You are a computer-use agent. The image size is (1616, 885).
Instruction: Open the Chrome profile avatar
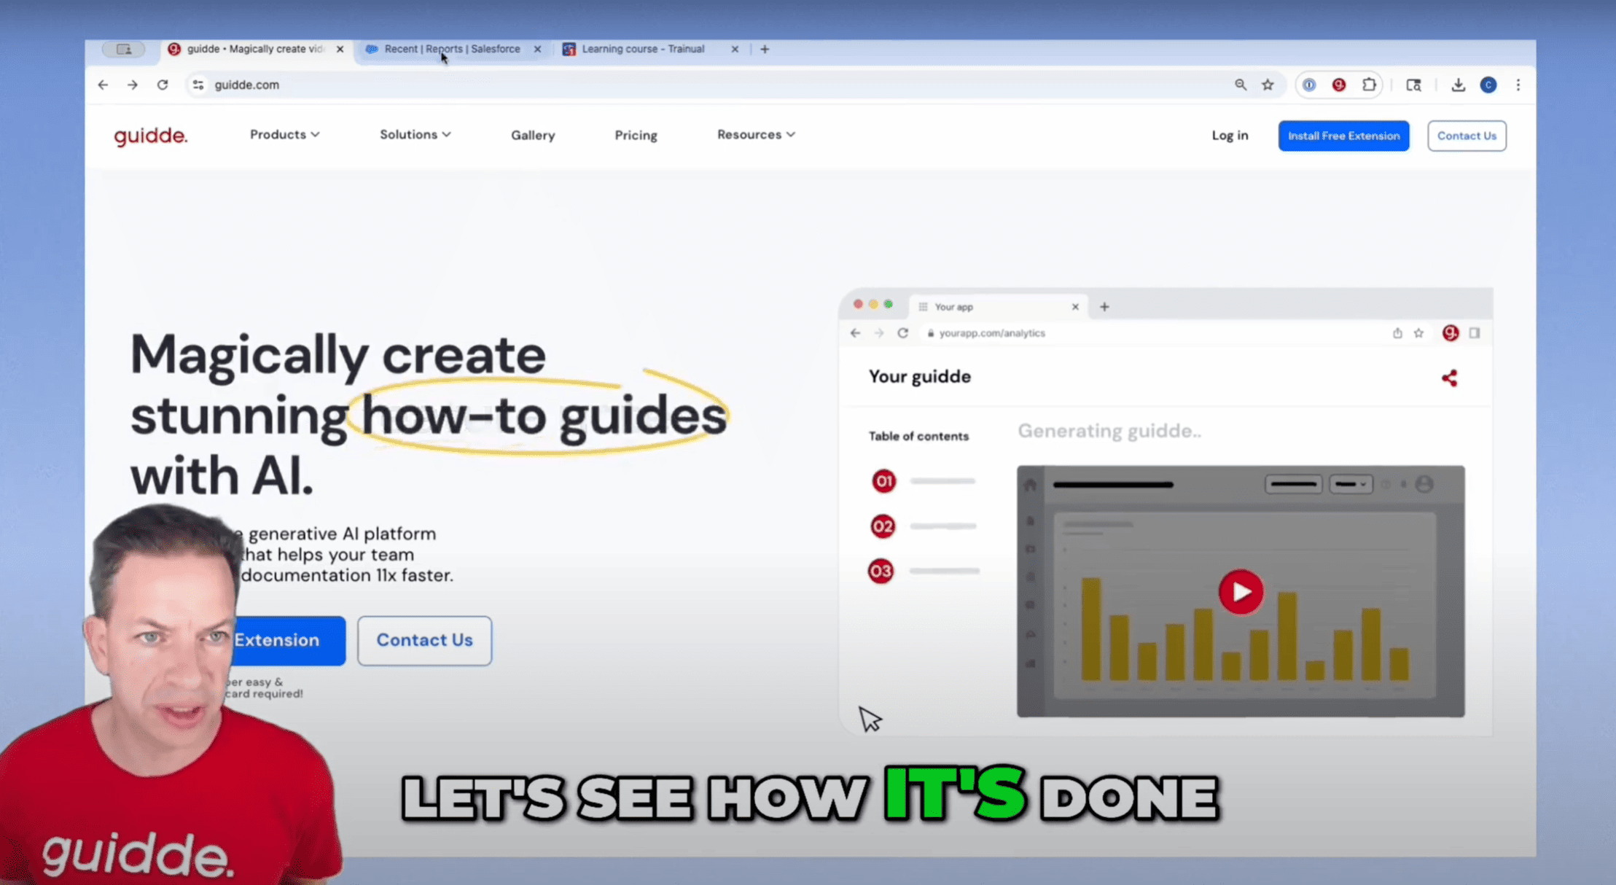1488,85
